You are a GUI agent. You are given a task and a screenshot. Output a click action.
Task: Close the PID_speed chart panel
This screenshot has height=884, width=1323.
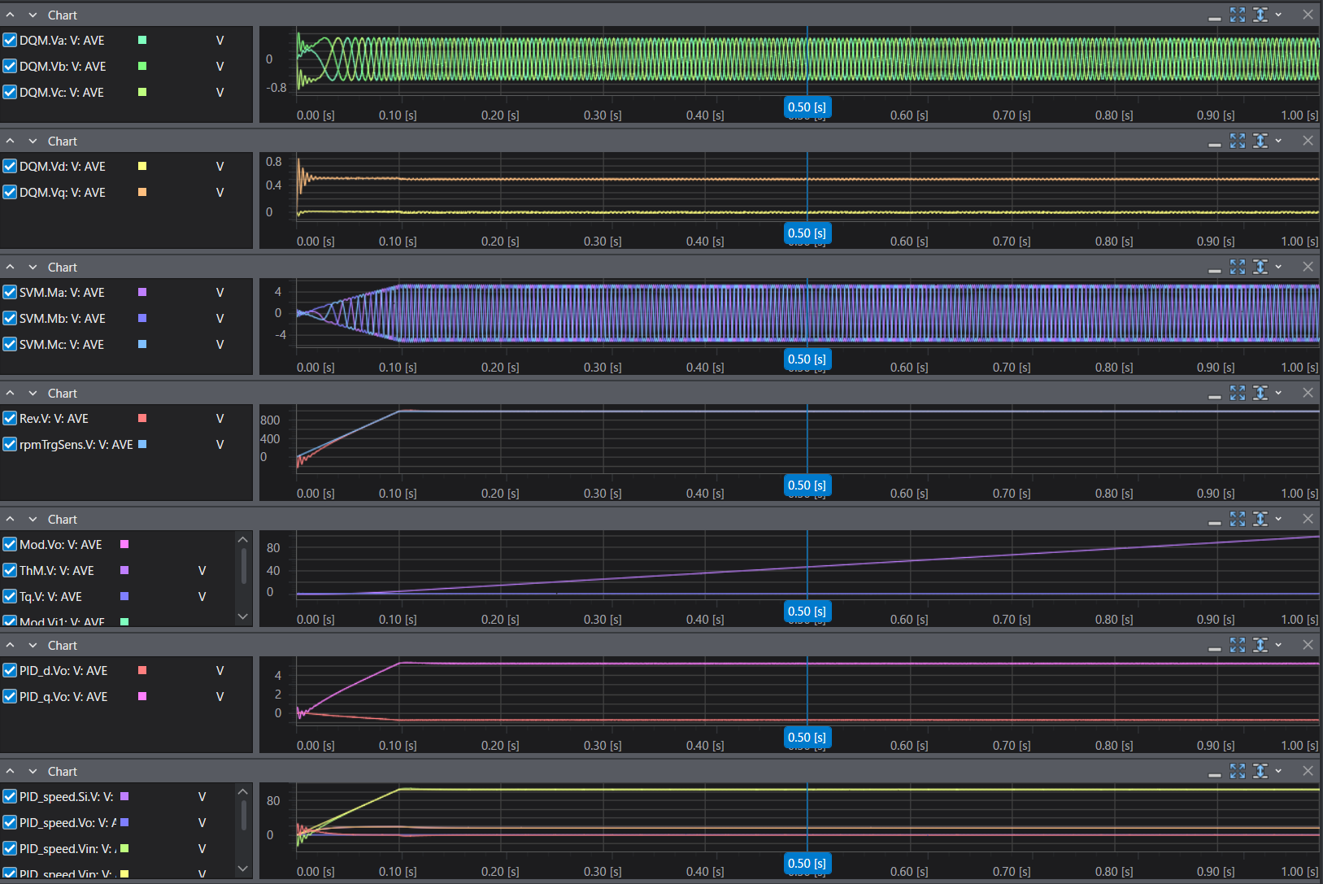pyautogui.click(x=1308, y=771)
